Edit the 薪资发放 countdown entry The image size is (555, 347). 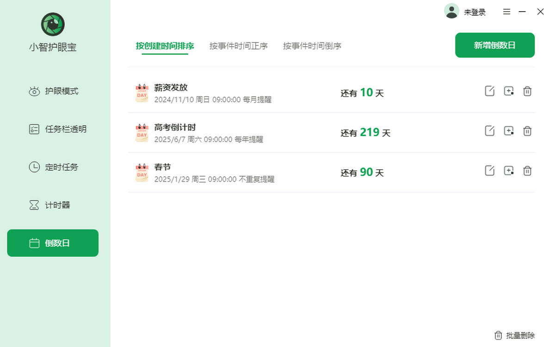489,91
